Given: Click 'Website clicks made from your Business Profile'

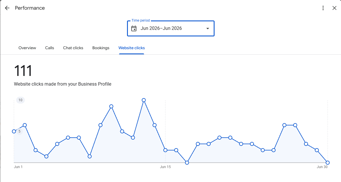Looking at the screenshot, I should tap(63, 84).
